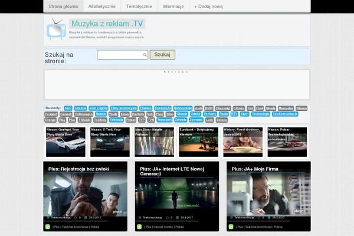
Task: Click the Chevrolet tag
Action: click(223, 108)
